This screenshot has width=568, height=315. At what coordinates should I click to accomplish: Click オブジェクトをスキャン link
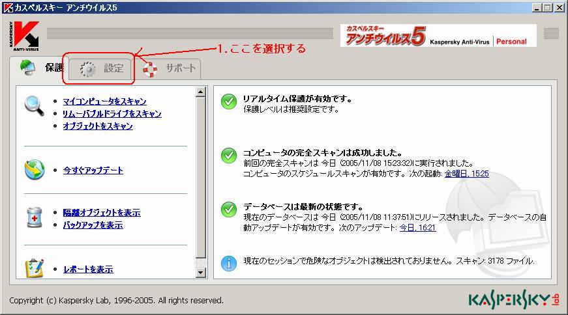98,126
